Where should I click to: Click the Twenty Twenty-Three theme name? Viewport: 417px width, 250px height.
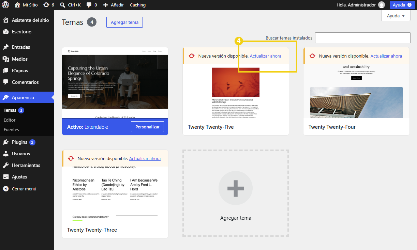click(92, 230)
